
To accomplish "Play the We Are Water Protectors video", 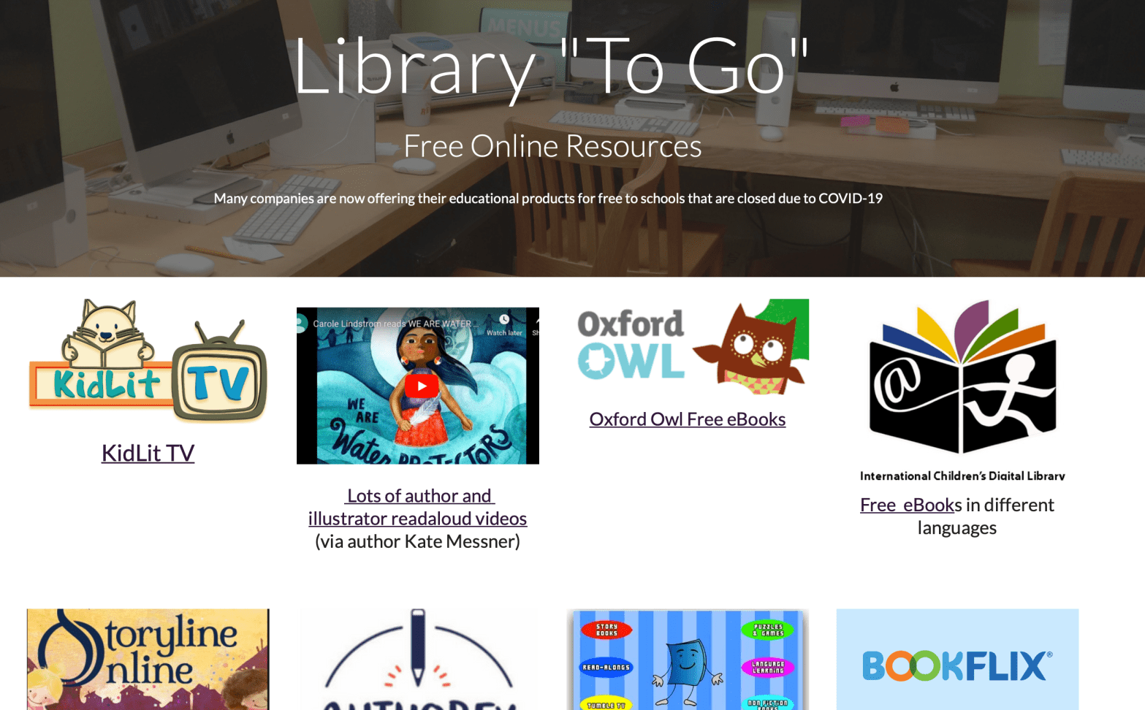I will click(x=422, y=386).
